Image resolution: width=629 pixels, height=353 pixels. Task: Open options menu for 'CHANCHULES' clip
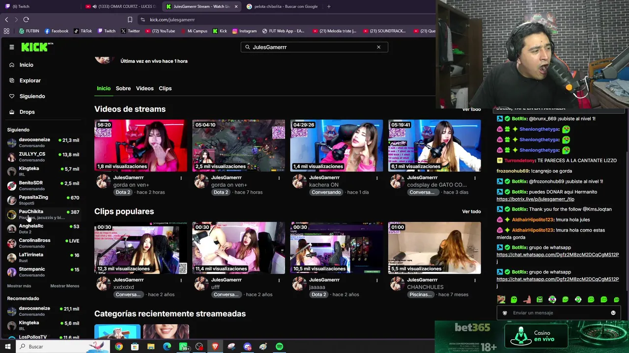pyautogui.click(x=475, y=280)
